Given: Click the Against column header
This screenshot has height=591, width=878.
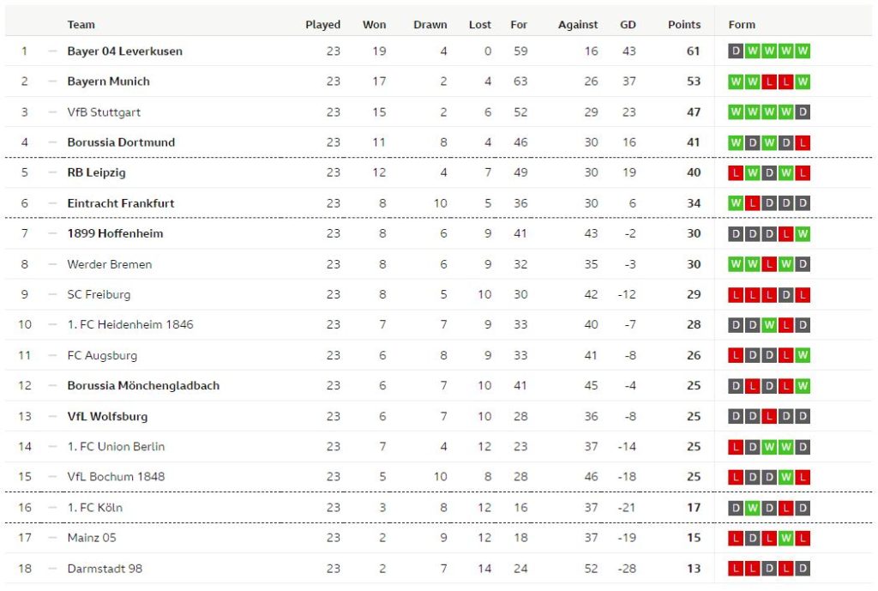Looking at the screenshot, I should click(577, 25).
